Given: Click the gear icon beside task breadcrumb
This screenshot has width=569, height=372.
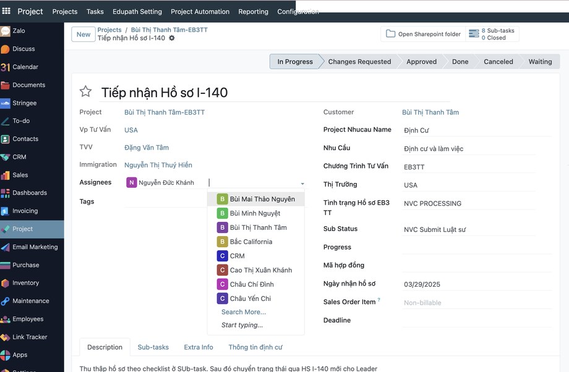Looking at the screenshot, I should pos(172,38).
